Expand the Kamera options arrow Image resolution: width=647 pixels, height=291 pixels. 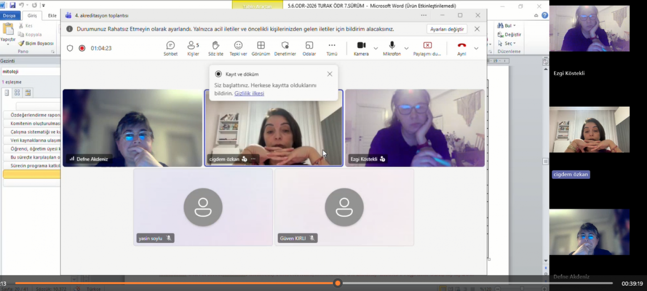click(376, 48)
